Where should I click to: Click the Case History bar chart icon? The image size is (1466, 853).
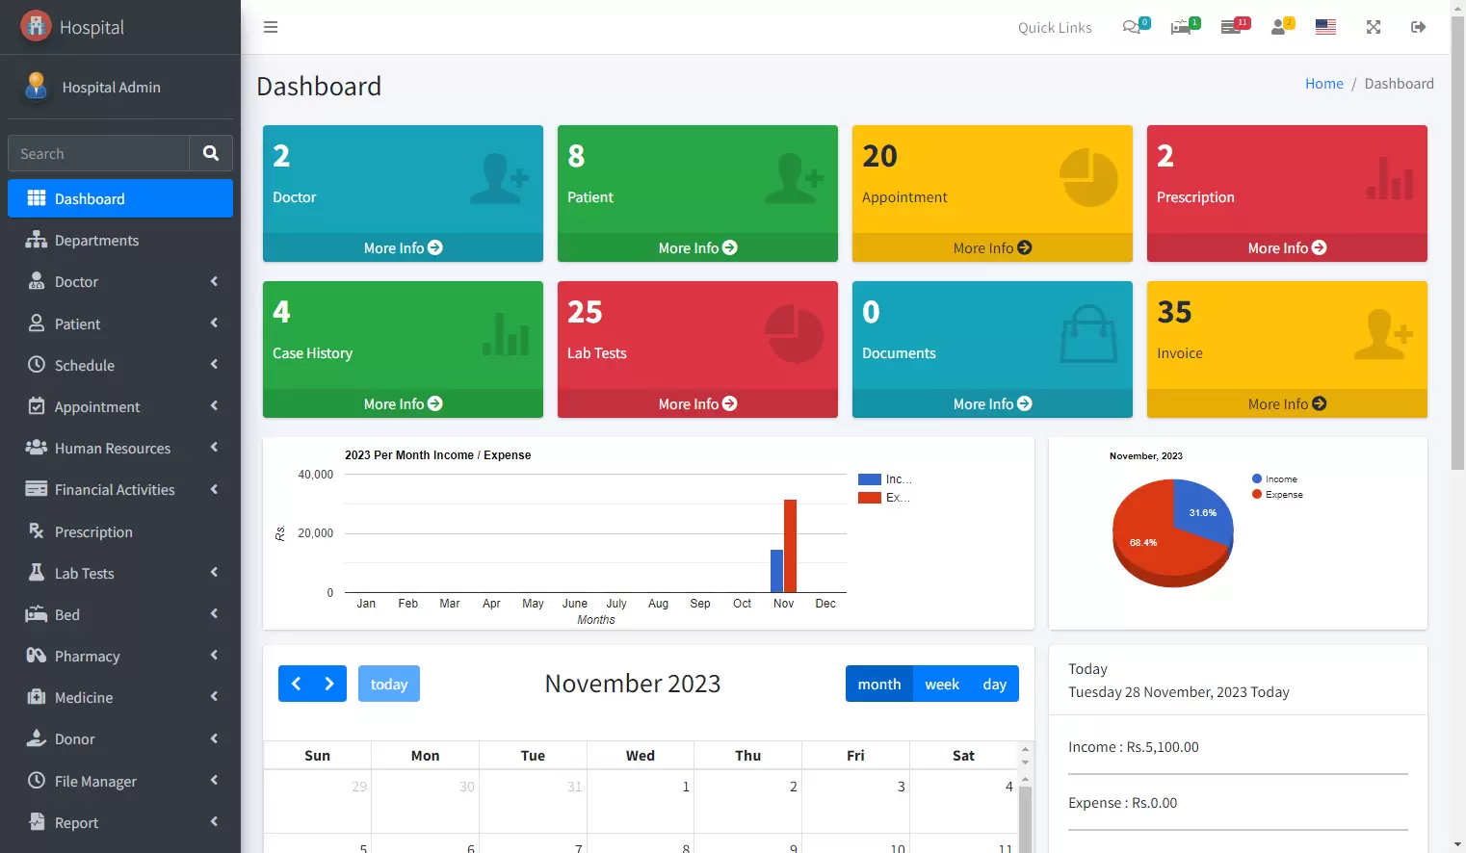point(506,334)
